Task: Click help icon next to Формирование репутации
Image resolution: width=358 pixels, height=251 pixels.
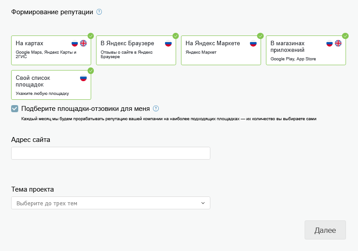Action: (99, 12)
